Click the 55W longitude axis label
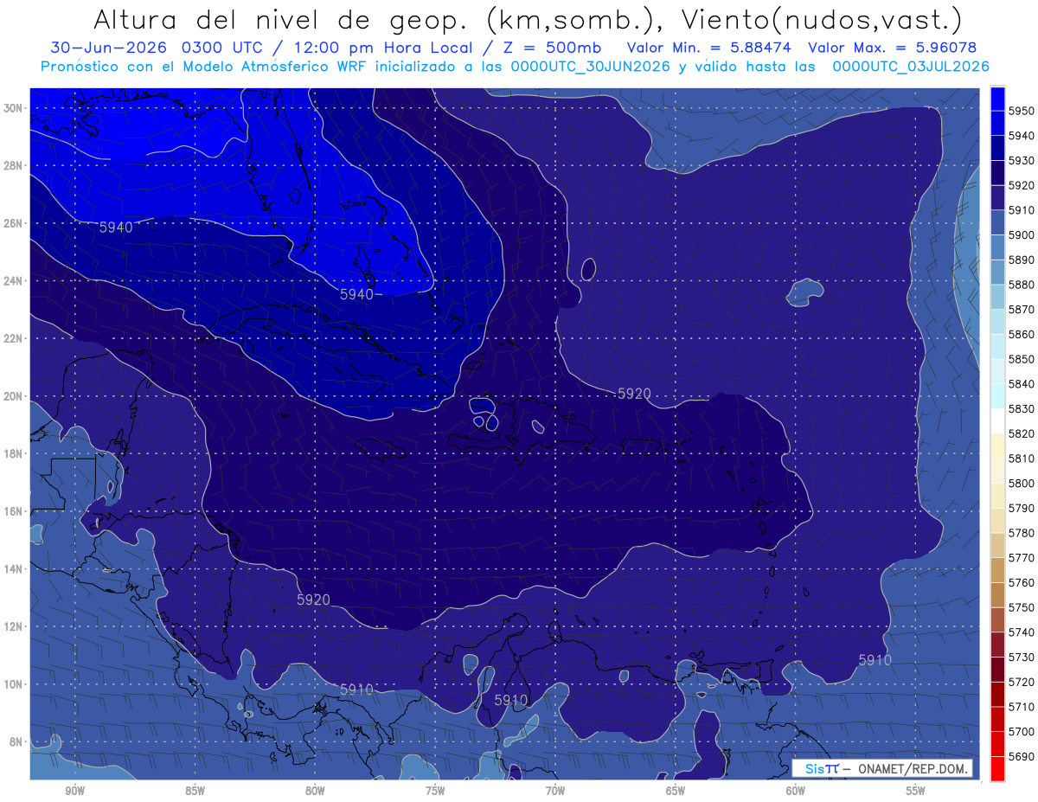1038x802 pixels. [915, 791]
